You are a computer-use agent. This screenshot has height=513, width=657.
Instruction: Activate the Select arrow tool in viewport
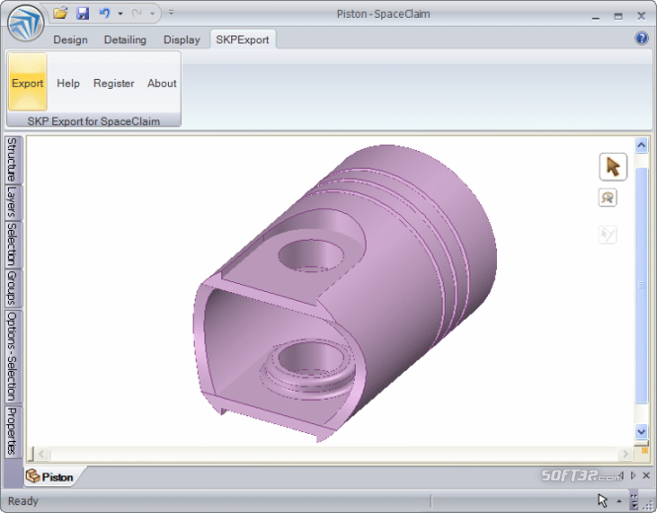613,167
